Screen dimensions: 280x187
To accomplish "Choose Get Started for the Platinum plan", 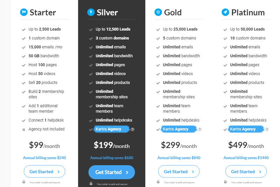I will pos(246,172).
